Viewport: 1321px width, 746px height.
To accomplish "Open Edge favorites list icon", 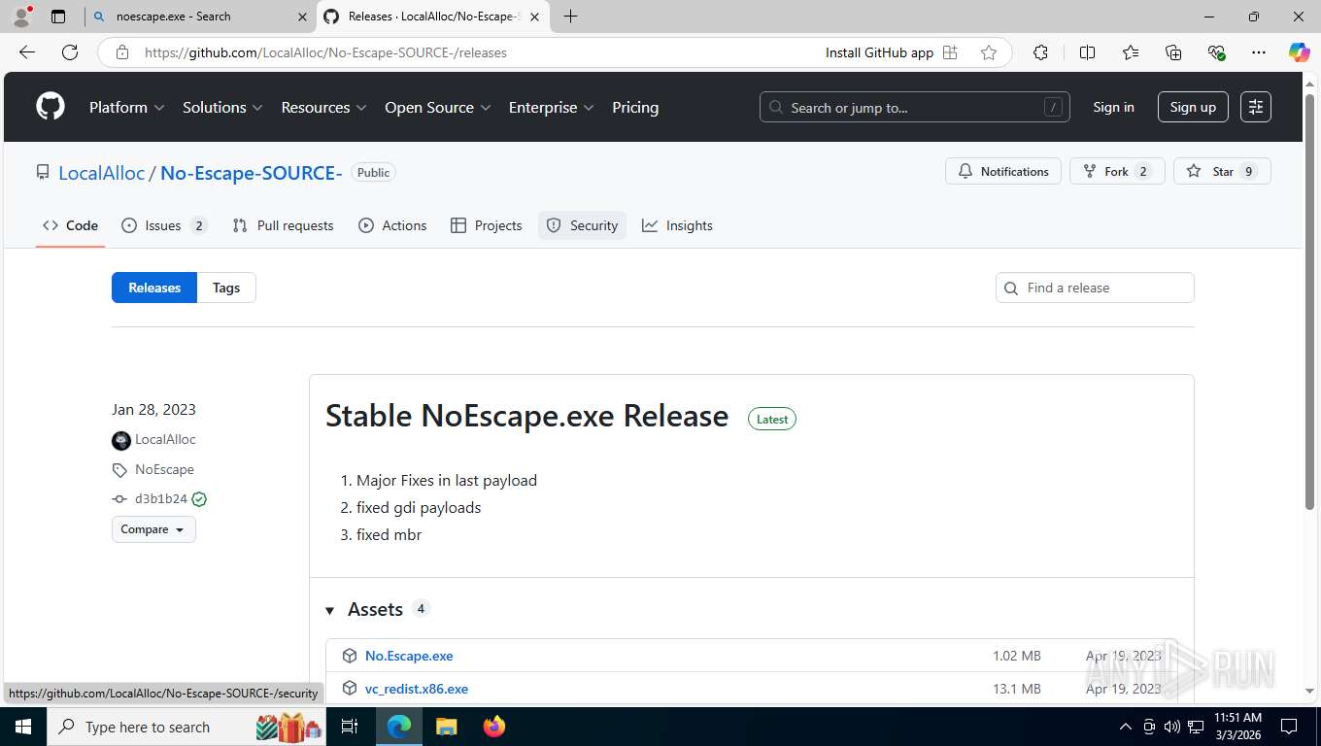I will coord(1131,52).
